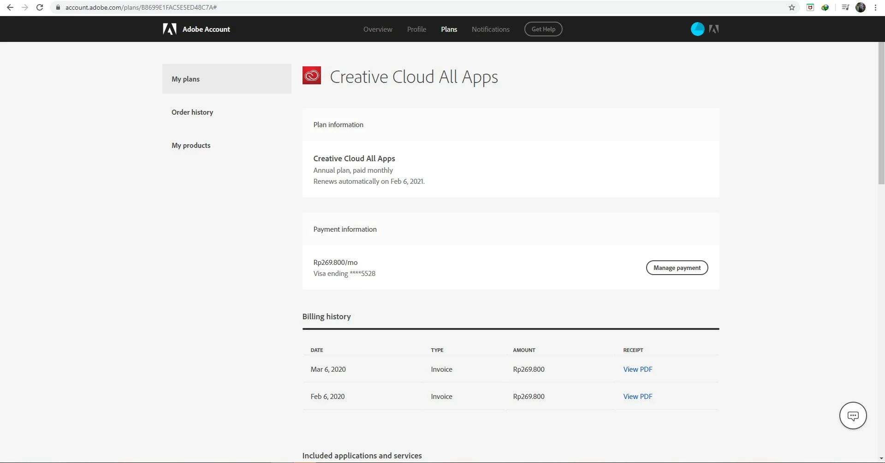View PDF receipt for Feb 6, 2020
Screen dimensions: 885x463
coord(638,396)
